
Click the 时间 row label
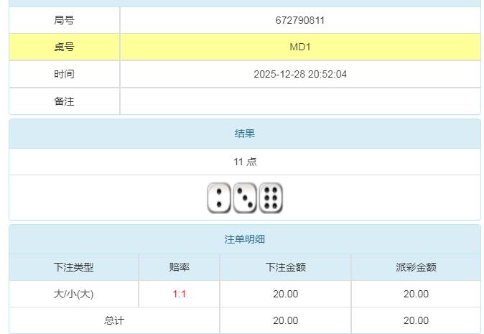coord(64,74)
